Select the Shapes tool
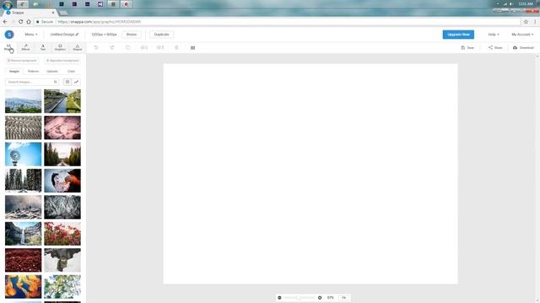 pos(78,47)
